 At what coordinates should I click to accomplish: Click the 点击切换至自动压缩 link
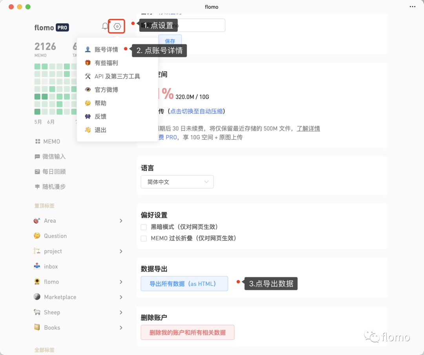tap(197, 111)
